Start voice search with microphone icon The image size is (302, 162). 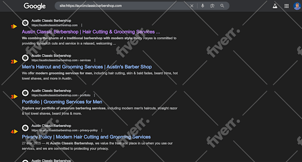coord(203,6)
